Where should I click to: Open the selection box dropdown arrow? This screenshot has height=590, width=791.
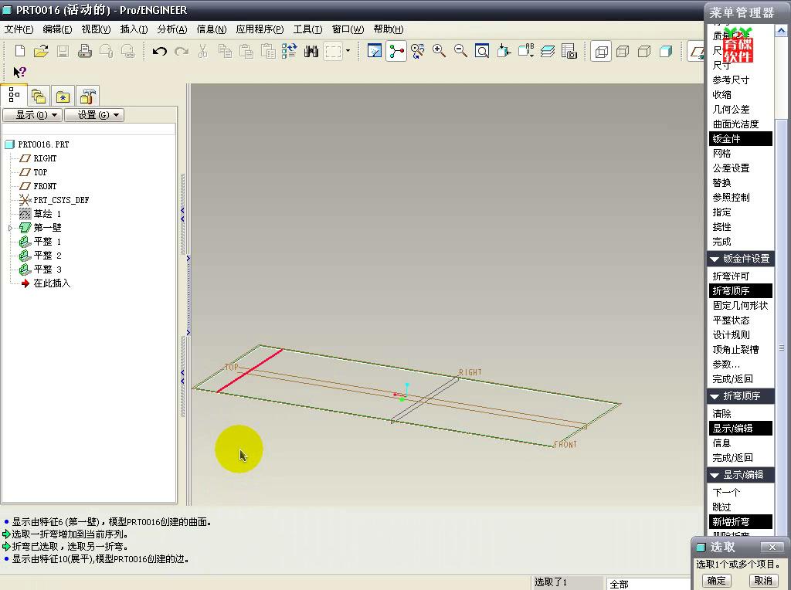point(348,51)
